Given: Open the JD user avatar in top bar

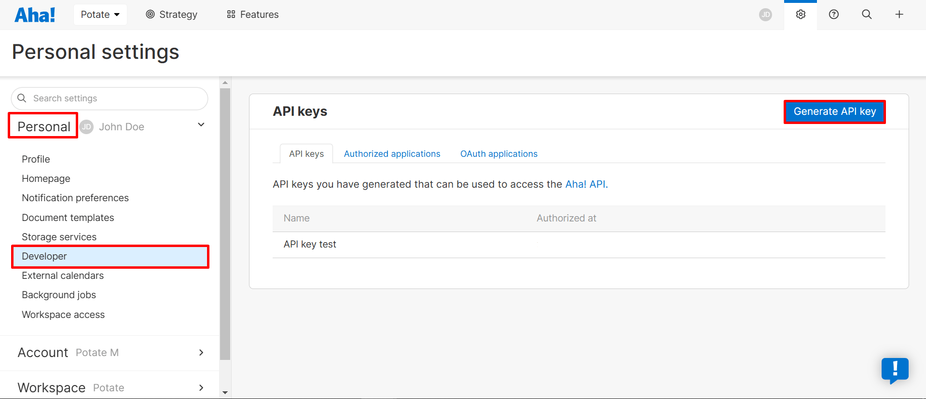Looking at the screenshot, I should (x=765, y=14).
